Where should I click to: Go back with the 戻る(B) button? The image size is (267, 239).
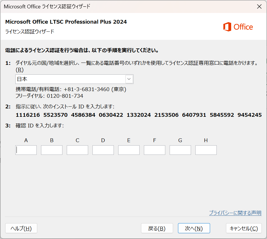coord(157,228)
